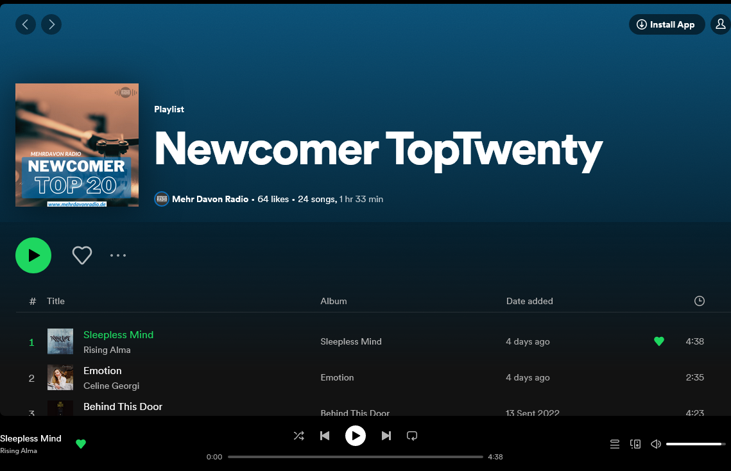Toggle repeat mode

tap(412, 436)
